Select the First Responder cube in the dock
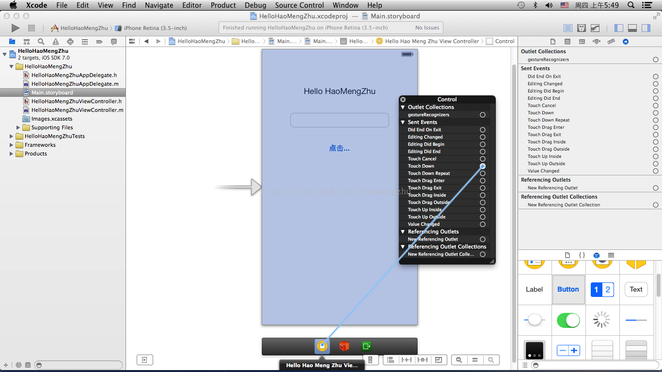The width and height of the screenshot is (662, 372). (344, 346)
